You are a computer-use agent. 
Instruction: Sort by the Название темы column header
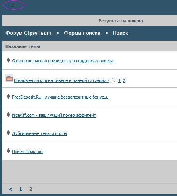point(23,46)
